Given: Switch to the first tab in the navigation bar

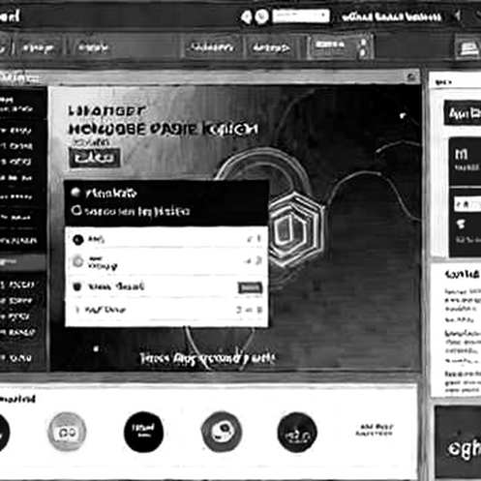Looking at the screenshot, I should 38,48.
